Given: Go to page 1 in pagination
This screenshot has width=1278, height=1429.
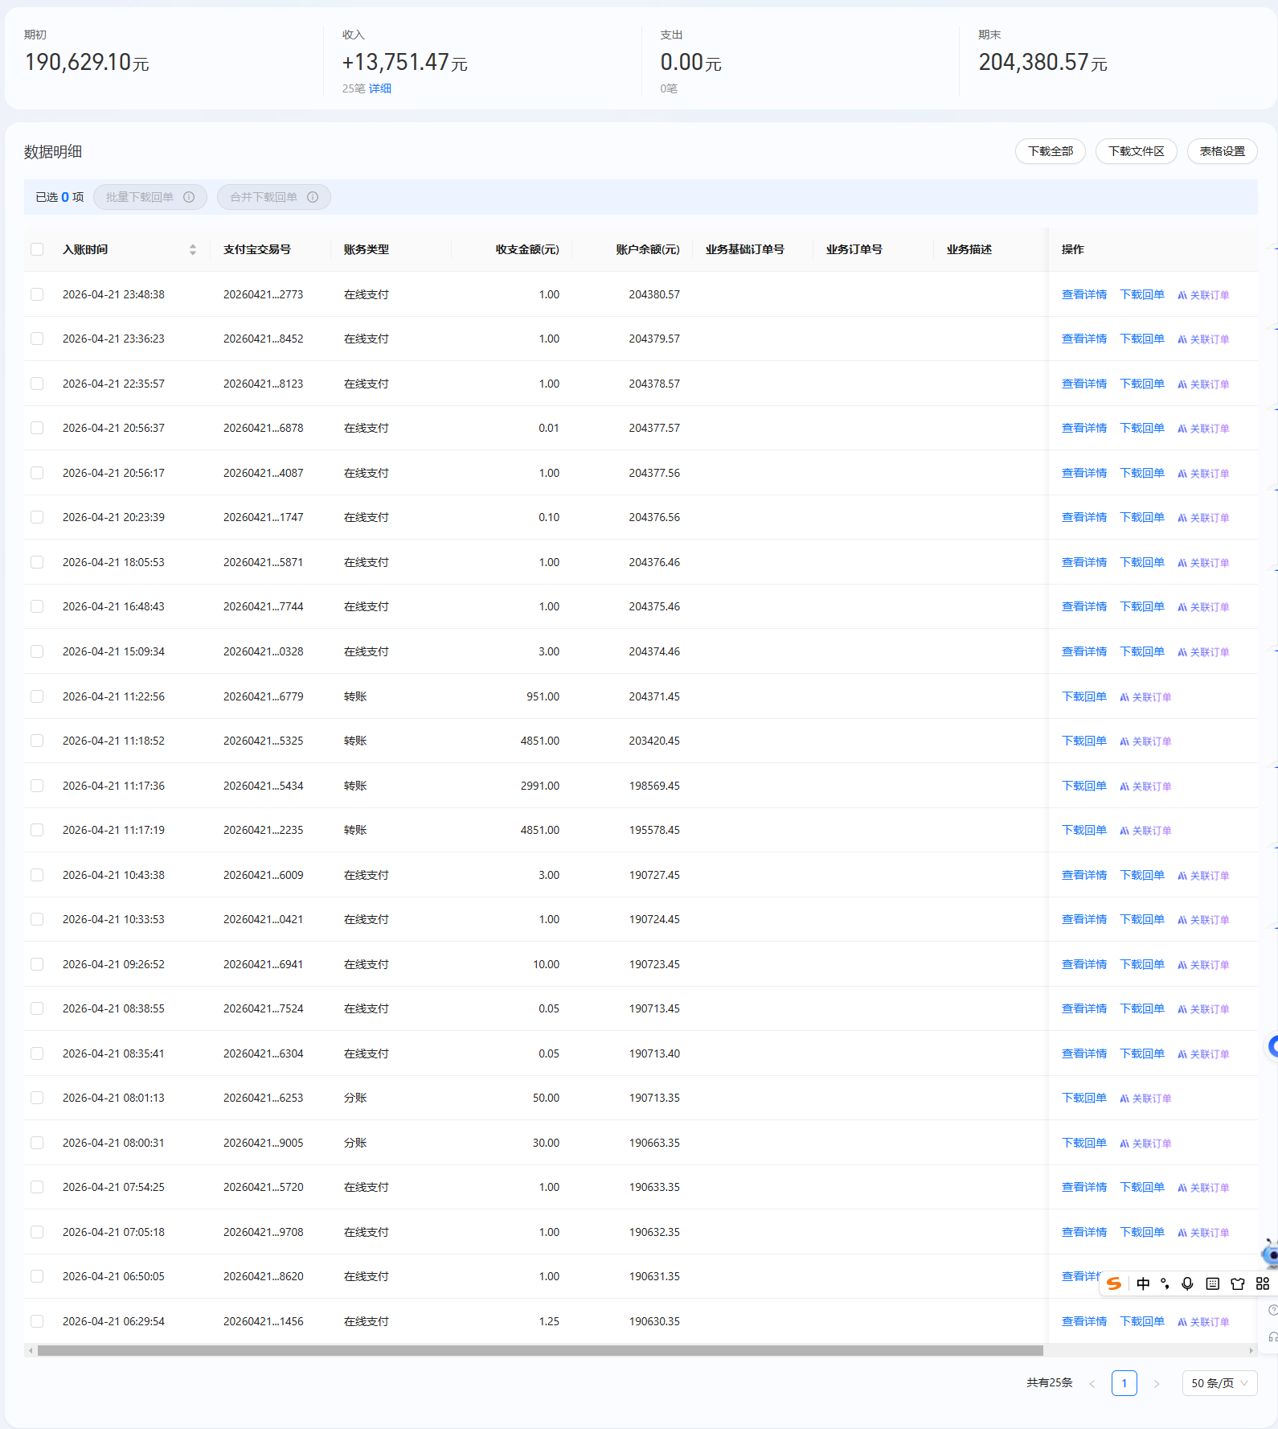Looking at the screenshot, I should (x=1124, y=1383).
